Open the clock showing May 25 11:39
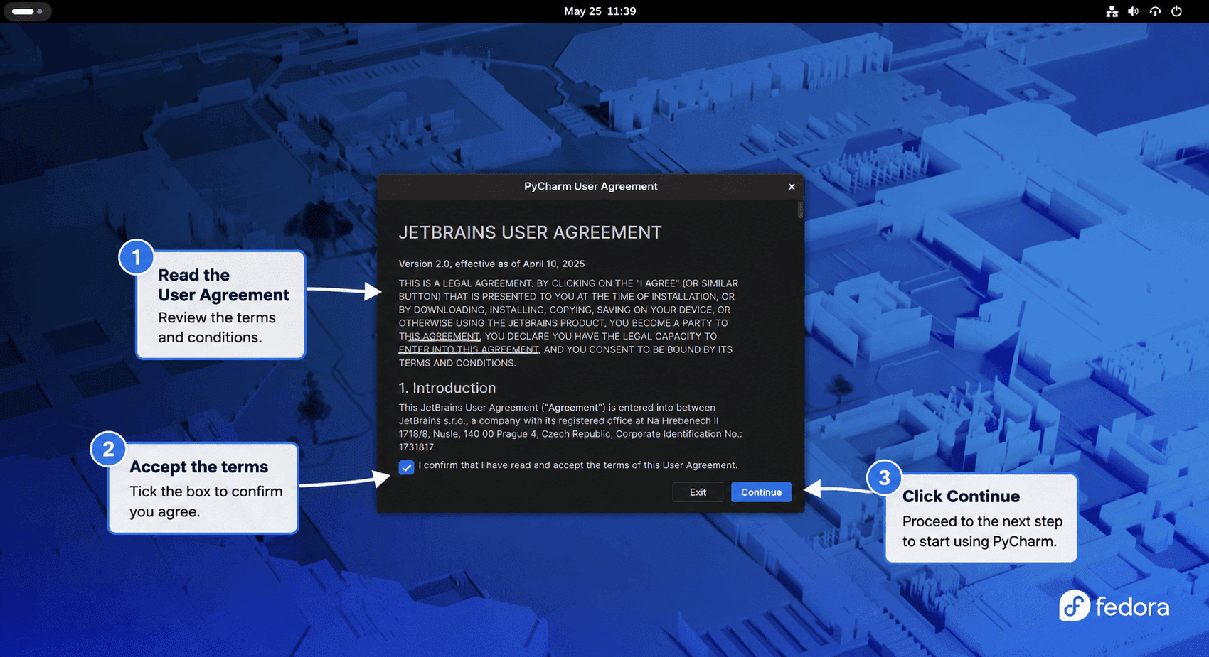 point(600,11)
